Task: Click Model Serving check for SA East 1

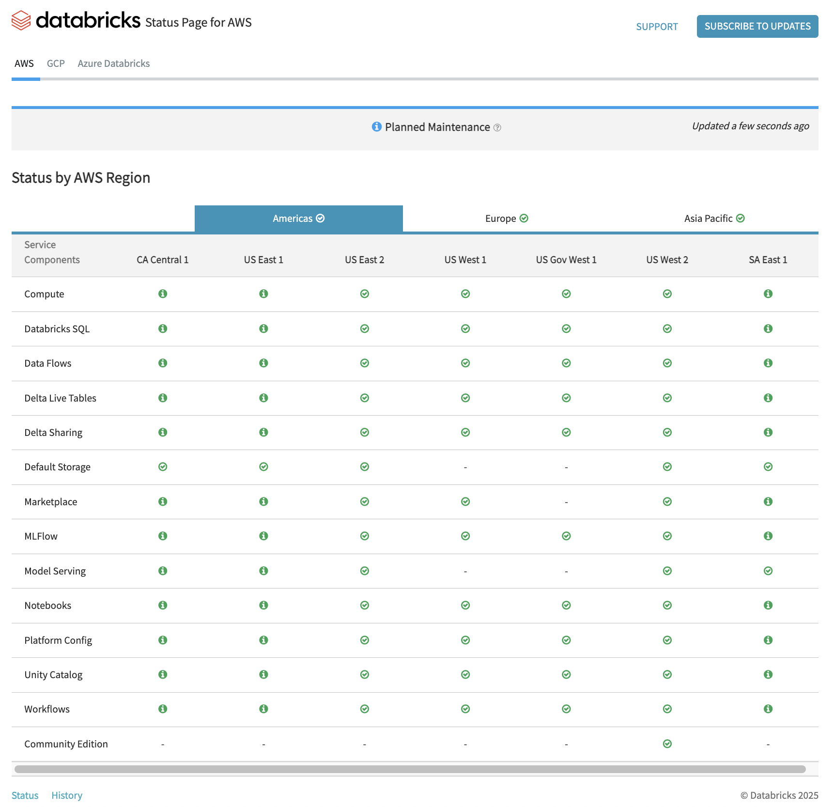Action: pos(768,571)
